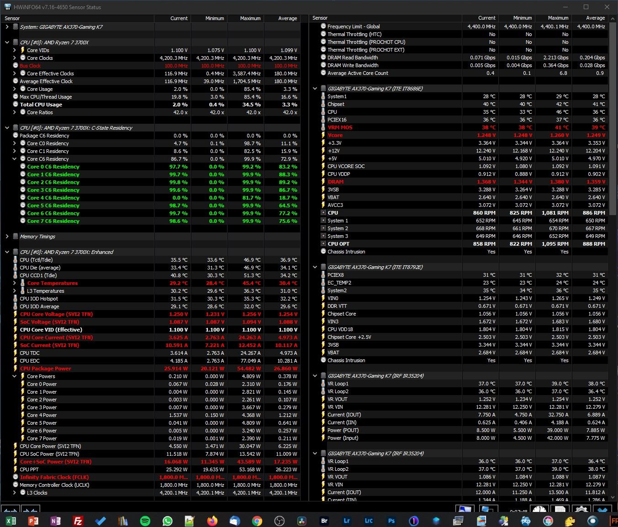The image size is (618, 527).
Task: Click the clock icon of Bus Clock row
Action: pos(16,66)
